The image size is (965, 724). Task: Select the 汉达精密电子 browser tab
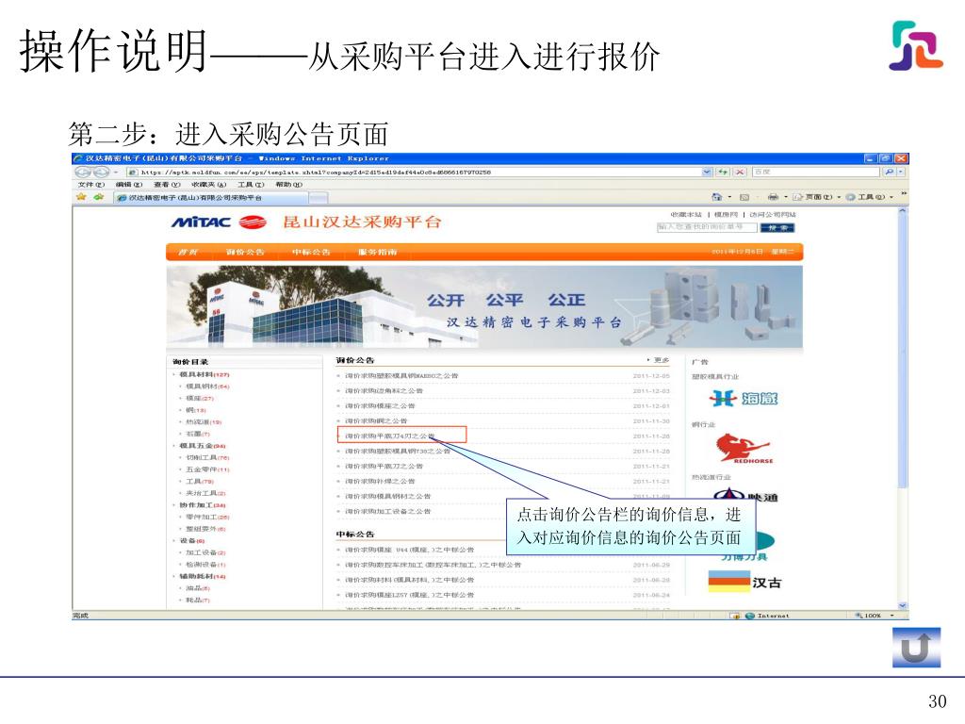(210, 198)
